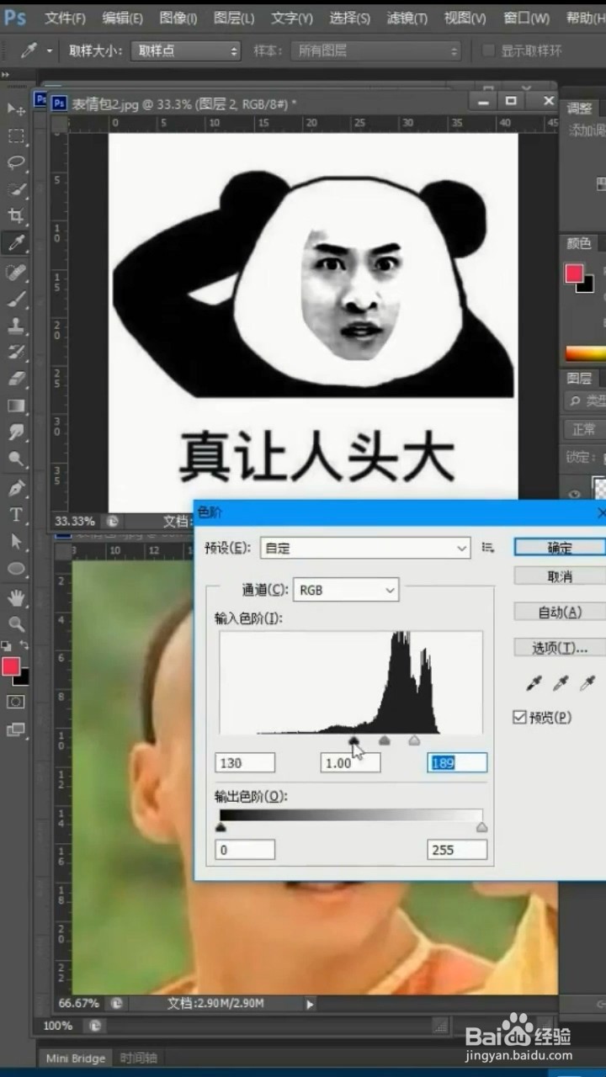Screen dimensions: 606x1077
Task: Click the input midtone gray slider handle
Action: (385, 740)
